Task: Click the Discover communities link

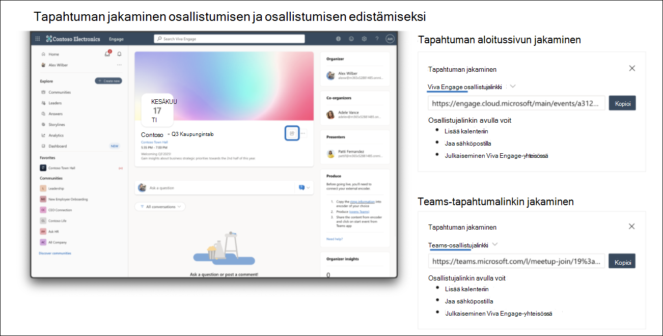Action: pos(55,253)
